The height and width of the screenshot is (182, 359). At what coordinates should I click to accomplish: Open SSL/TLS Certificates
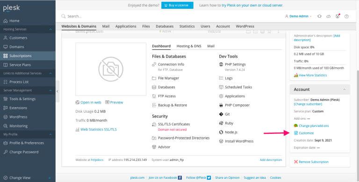pyautogui.click(x=174, y=124)
